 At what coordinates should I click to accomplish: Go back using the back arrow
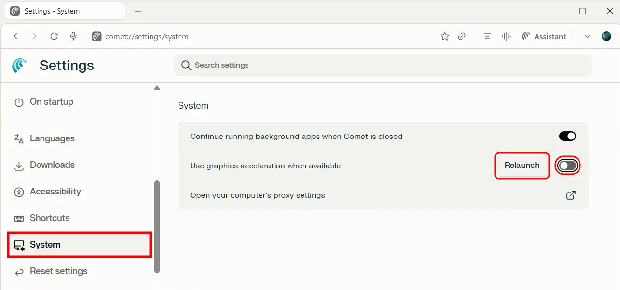16,36
